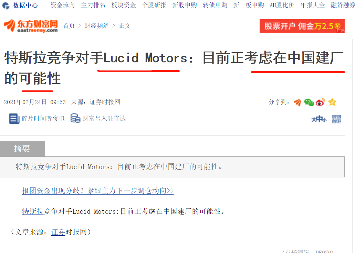The height and width of the screenshot is (253, 356).
Task: Select 新股申购 menu item
Action: [x=185, y=5]
